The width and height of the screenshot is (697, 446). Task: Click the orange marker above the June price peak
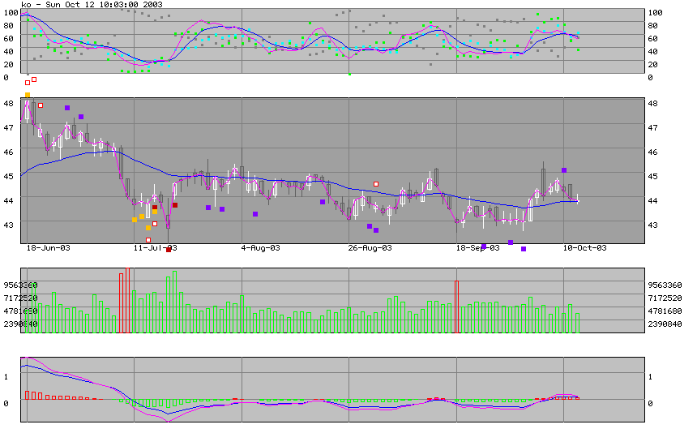point(28,95)
